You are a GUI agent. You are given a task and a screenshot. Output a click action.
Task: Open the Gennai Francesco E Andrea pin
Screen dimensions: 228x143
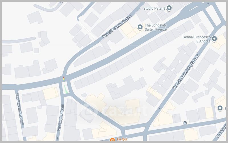(214, 39)
